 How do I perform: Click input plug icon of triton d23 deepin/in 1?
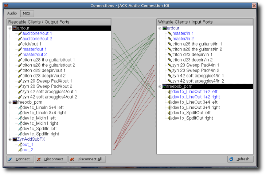[170, 55]
